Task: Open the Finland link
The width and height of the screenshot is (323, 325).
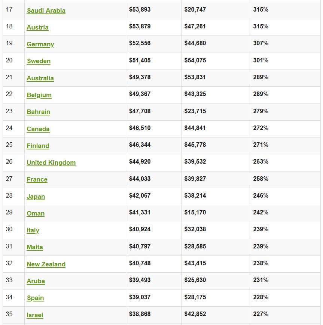Action: [38, 146]
